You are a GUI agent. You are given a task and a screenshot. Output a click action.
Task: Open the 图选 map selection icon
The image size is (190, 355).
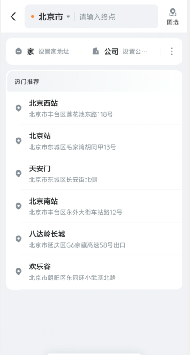coord(173,17)
